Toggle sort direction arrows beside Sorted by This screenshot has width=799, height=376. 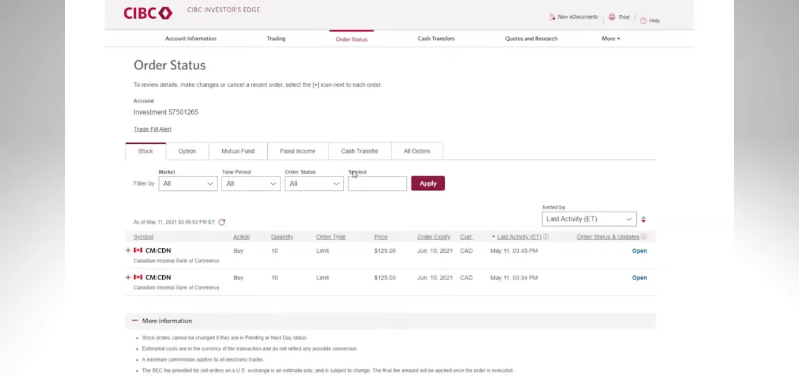coord(644,220)
